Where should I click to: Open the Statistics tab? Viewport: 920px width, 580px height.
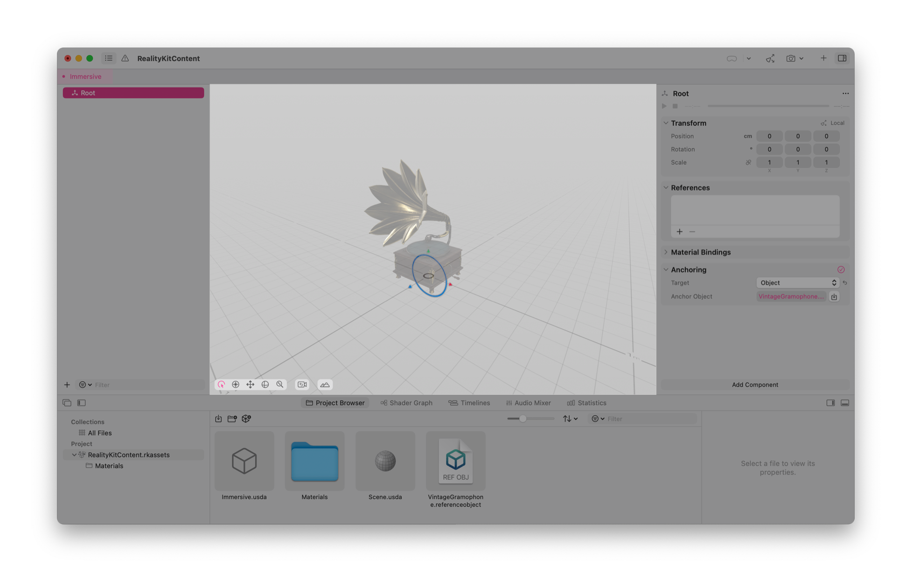586,403
